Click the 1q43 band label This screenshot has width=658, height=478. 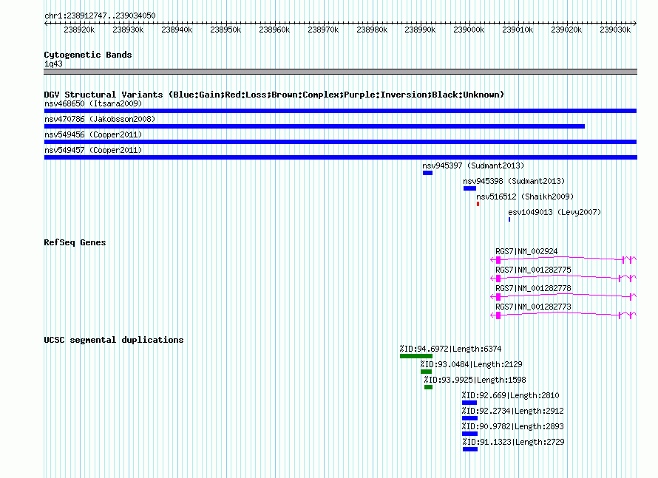point(53,64)
